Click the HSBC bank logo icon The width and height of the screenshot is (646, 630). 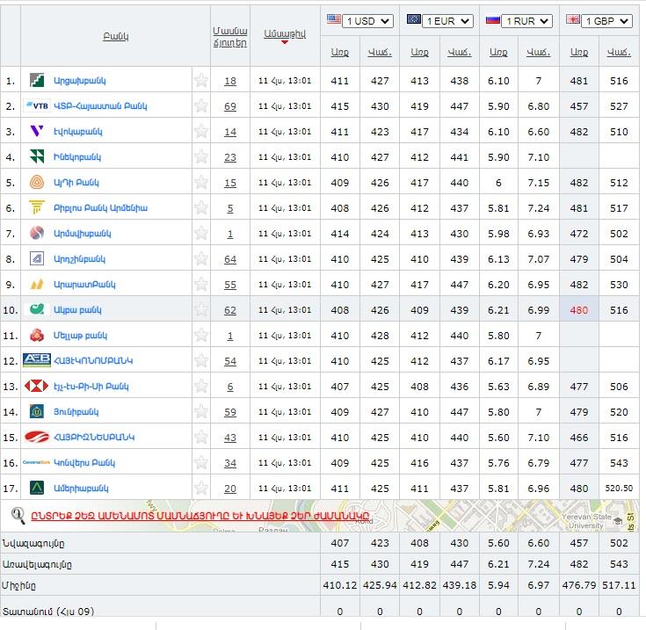pos(37,387)
